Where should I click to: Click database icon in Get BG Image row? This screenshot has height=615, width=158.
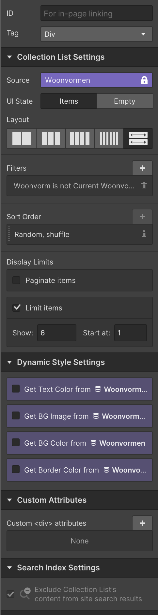(96, 416)
